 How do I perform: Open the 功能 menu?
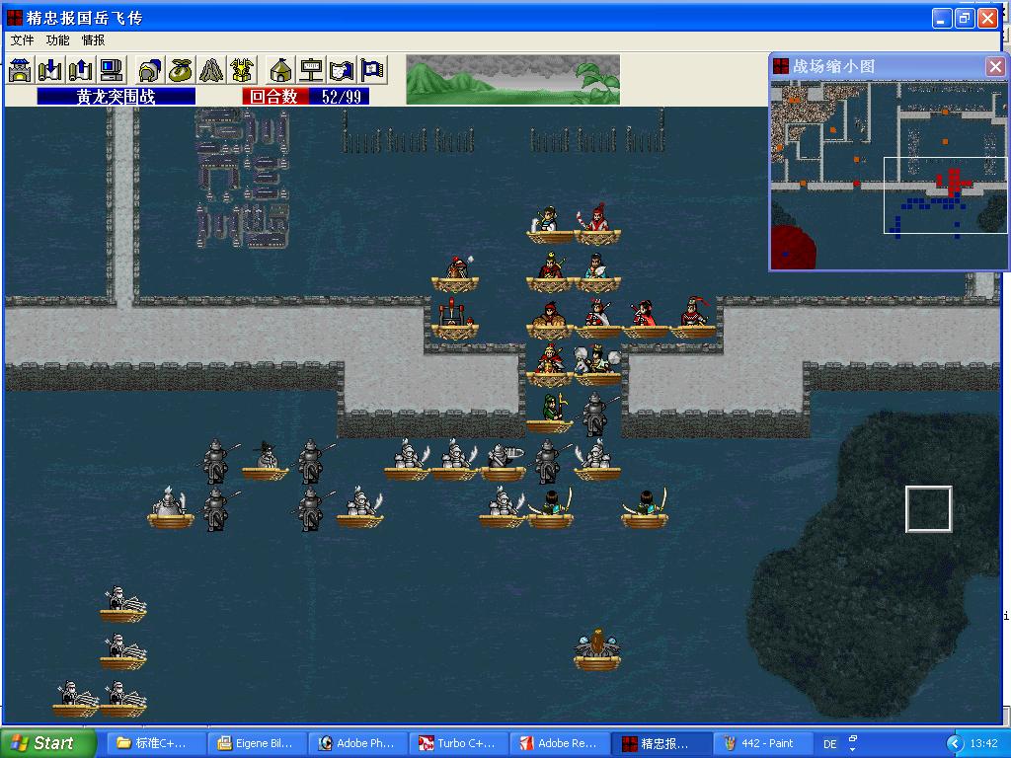point(57,39)
